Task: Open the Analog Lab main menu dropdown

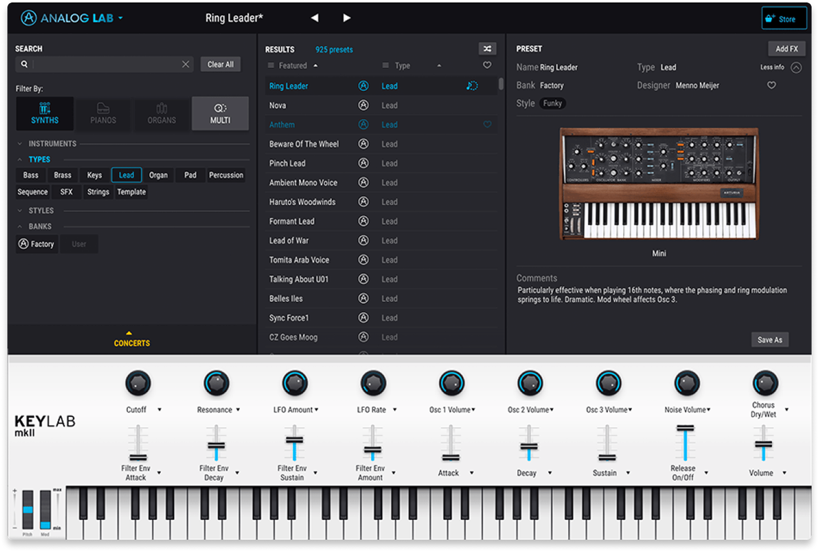Action: coord(121,18)
